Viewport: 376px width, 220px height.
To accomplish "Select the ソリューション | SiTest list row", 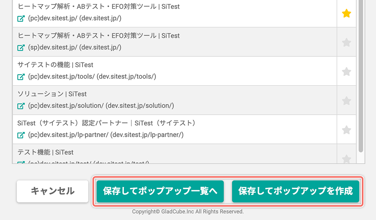I will 175,100.
